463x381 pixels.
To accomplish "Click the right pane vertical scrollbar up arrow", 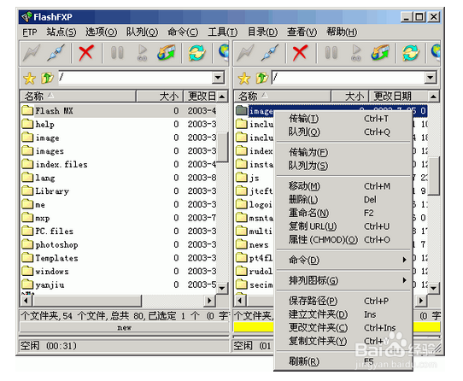I will [433, 97].
